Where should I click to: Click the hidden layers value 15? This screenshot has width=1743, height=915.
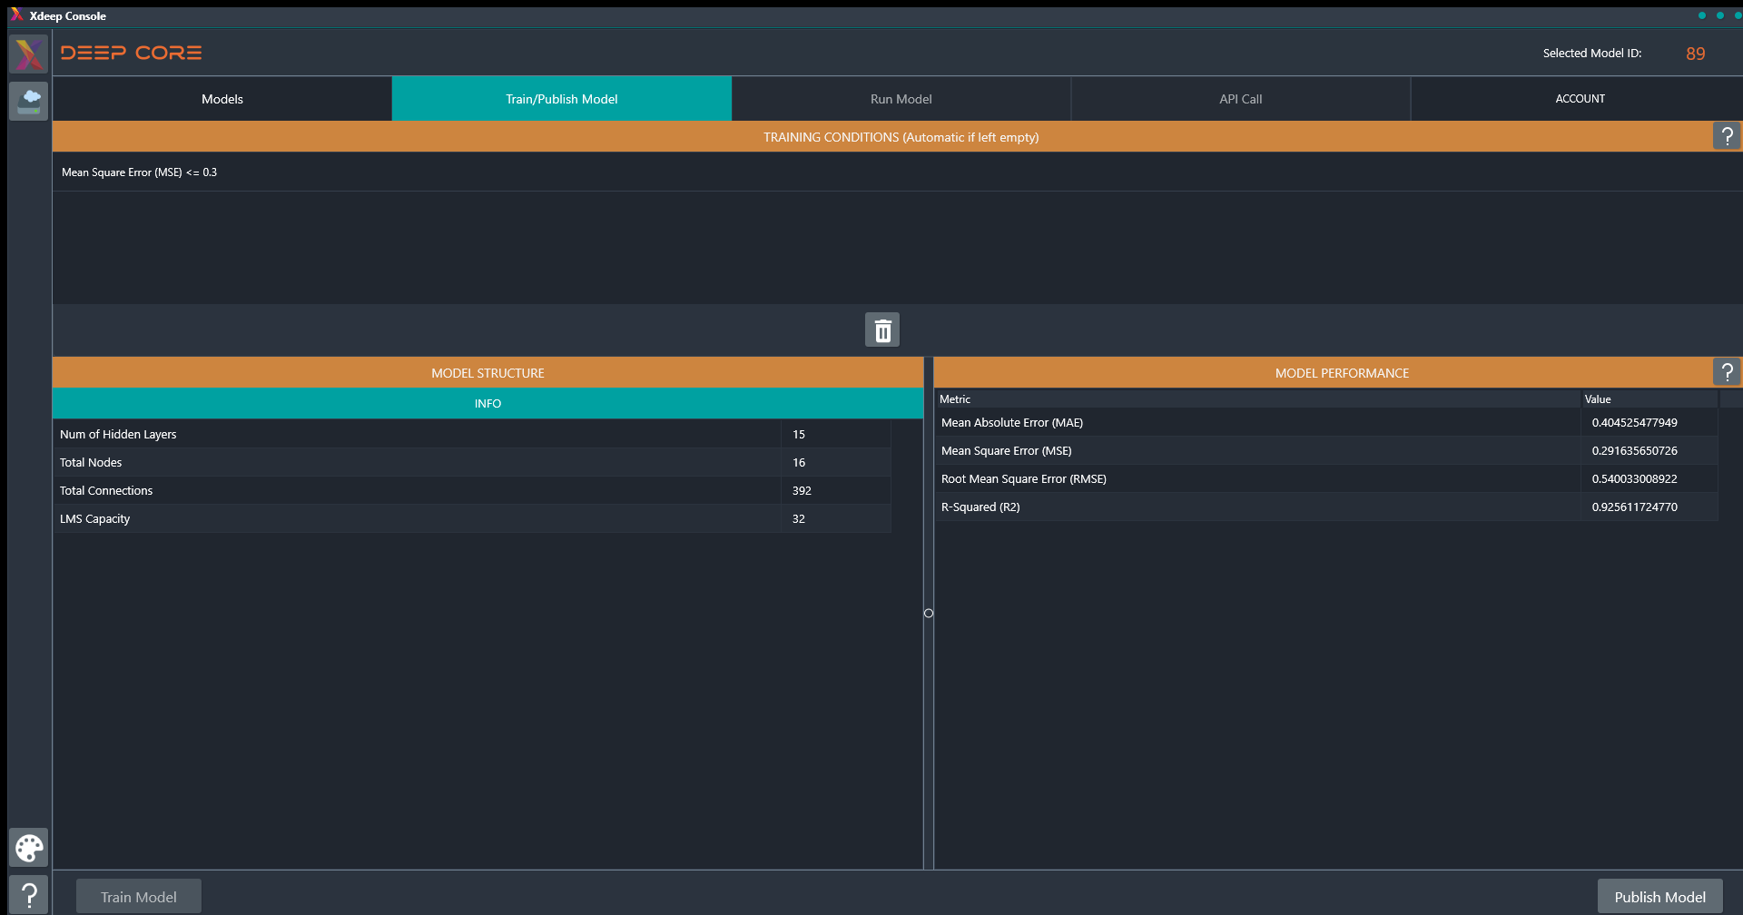coord(799,435)
